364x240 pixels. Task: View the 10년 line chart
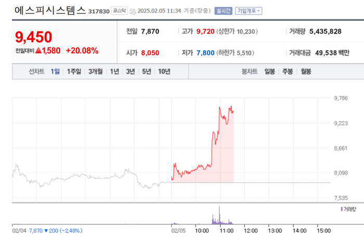164,71
